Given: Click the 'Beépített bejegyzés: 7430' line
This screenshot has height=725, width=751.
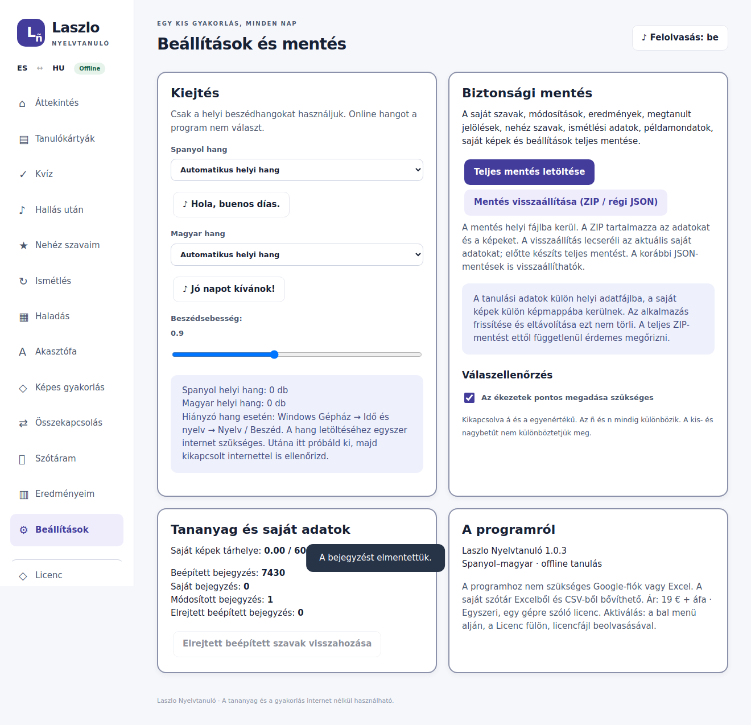Looking at the screenshot, I should 228,573.
